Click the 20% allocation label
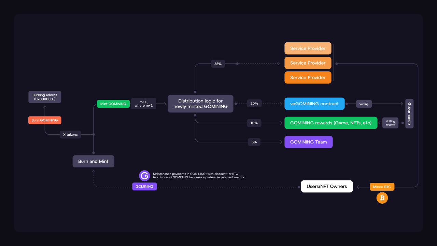Image resolution: width=437 pixels, height=246 pixels. click(254, 104)
